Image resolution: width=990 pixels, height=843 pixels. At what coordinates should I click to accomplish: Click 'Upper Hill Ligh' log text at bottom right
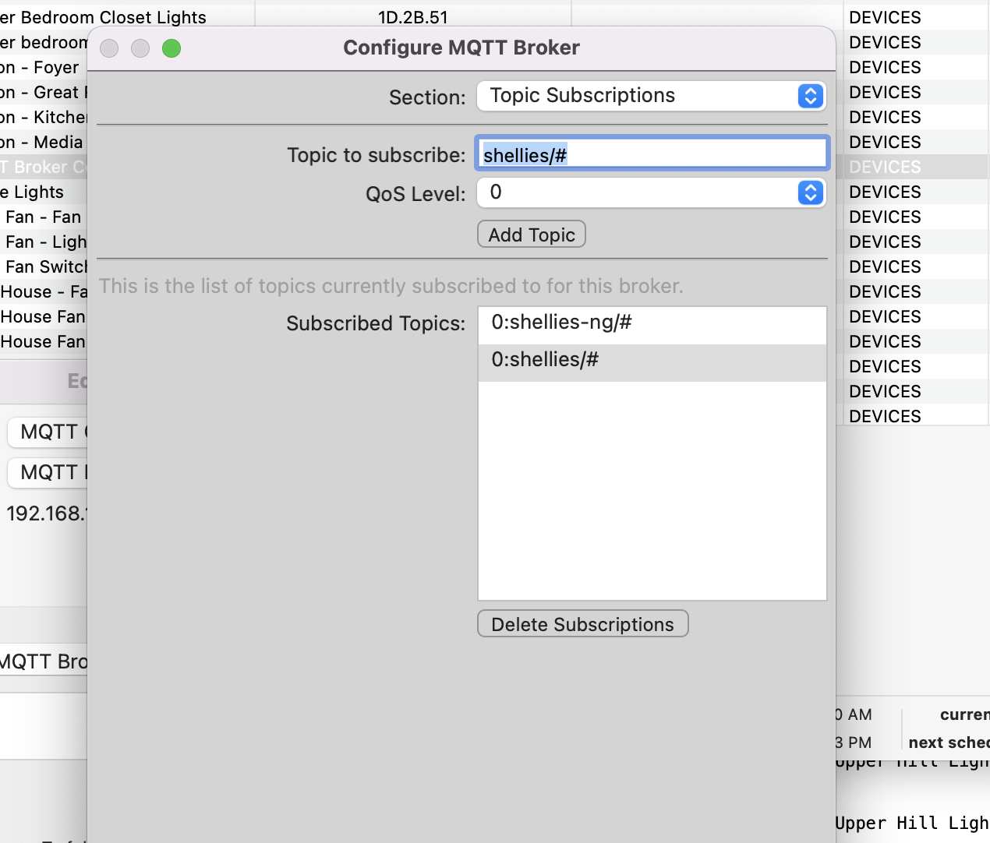coord(912,824)
